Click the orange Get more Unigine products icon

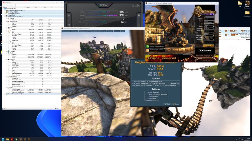pyautogui.click(x=148, y=50)
